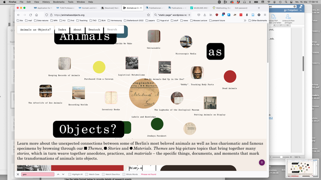
Task: Switch to the TUM Professoren tab
Action: click(66, 8)
